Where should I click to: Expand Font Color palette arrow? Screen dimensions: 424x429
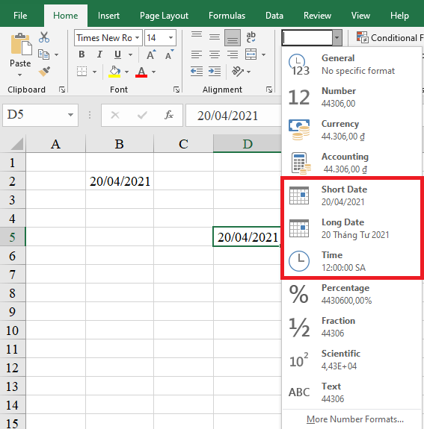point(153,72)
